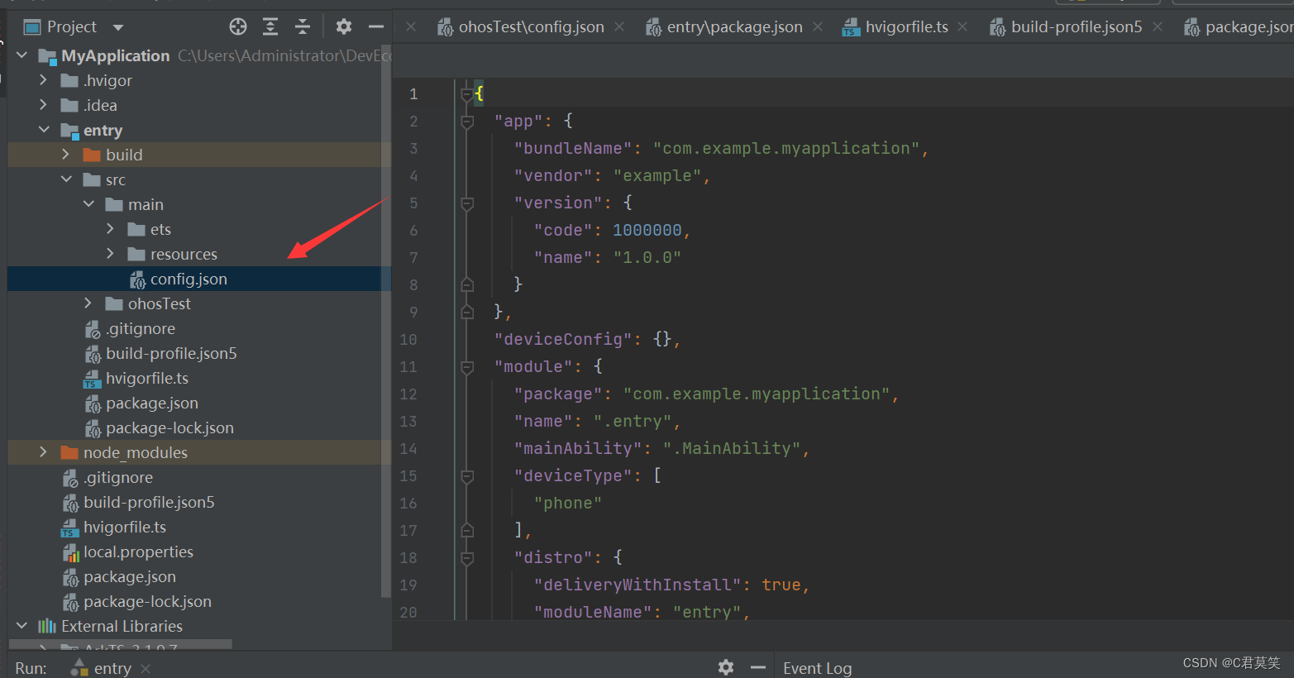This screenshot has width=1294, height=678.
Task: Collapse External Libraries node
Action: click(x=22, y=626)
